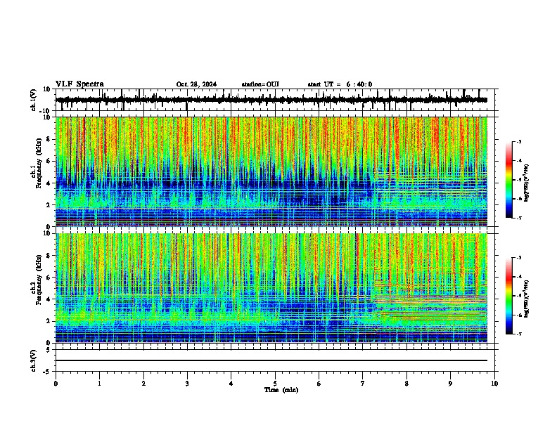The width and height of the screenshot is (557, 430).
Task: Click the "ch.1(V)" vertical axis label
Action: pyautogui.click(x=34, y=100)
